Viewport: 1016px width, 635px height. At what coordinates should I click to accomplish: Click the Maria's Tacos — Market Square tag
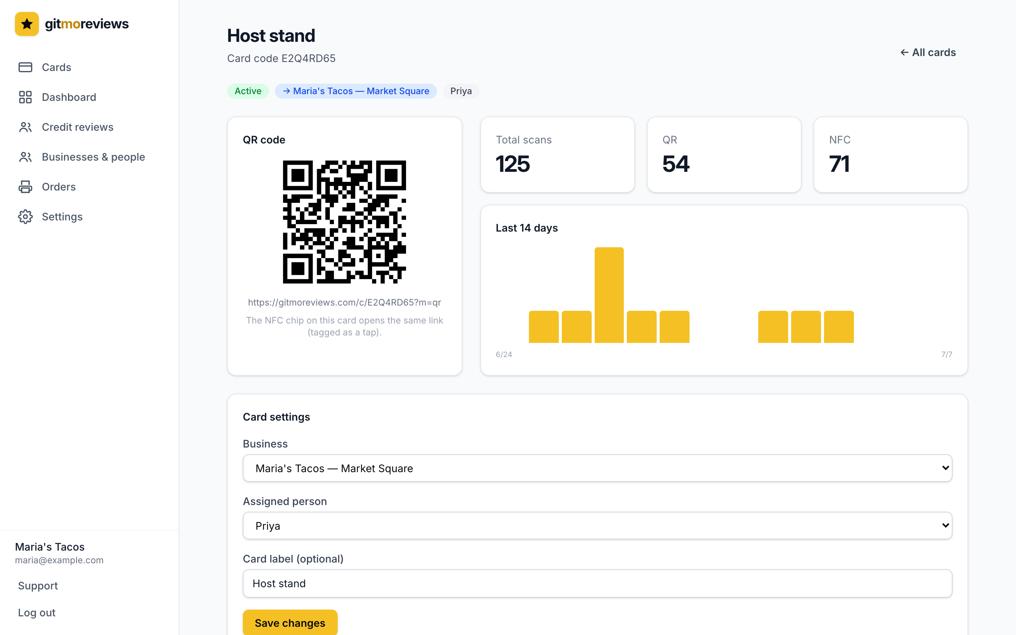356,91
